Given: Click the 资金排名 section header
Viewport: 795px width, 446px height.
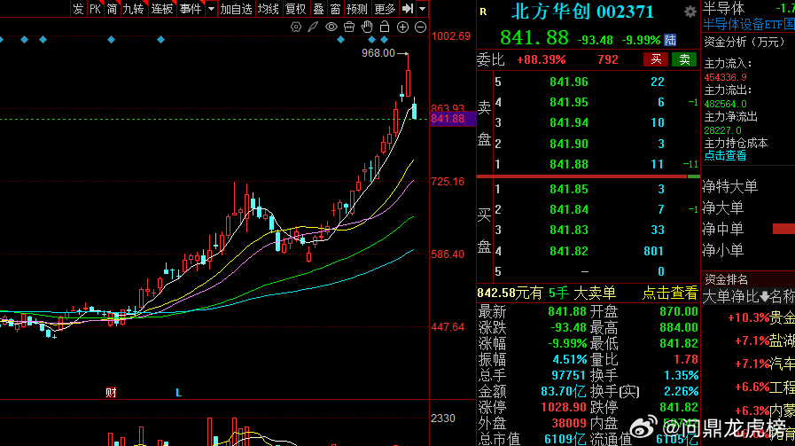Looking at the screenshot, I should tap(726, 279).
